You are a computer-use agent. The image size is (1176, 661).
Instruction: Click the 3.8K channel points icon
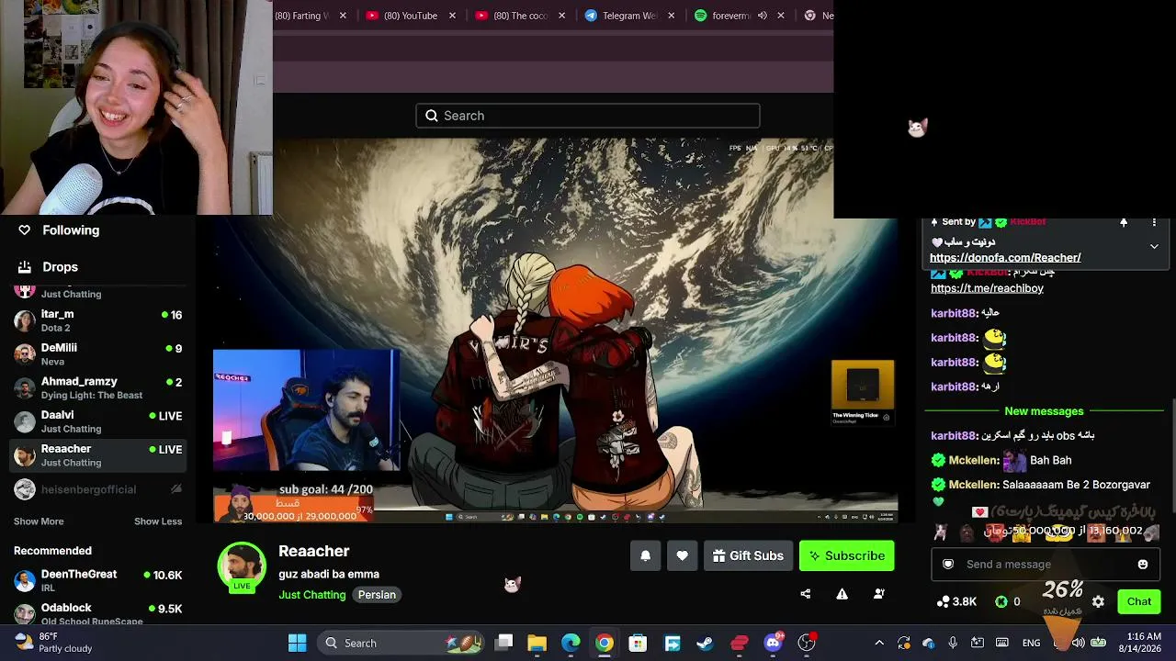[944, 602]
